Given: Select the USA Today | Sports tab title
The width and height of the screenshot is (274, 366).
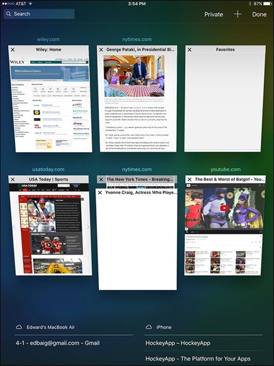Looking at the screenshot, I should [48, 179].
